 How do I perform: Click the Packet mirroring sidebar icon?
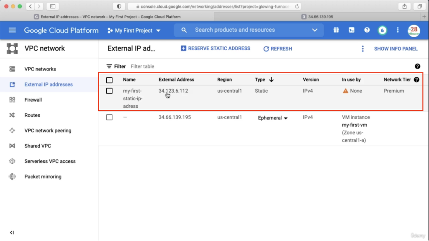coord(12,177)
